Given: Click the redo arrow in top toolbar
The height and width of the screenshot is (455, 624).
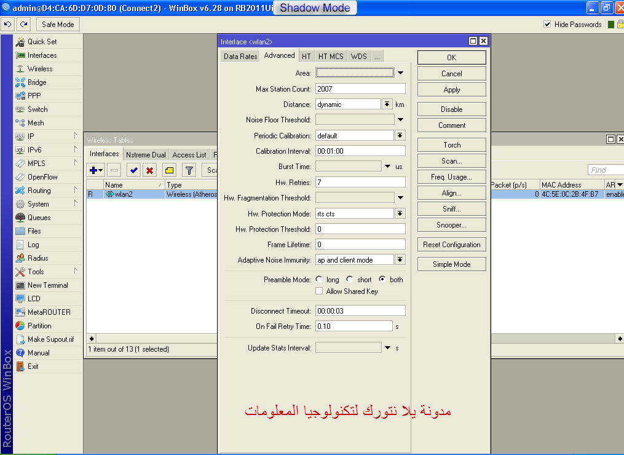Looking at the screenshot, I should [24, 24].
